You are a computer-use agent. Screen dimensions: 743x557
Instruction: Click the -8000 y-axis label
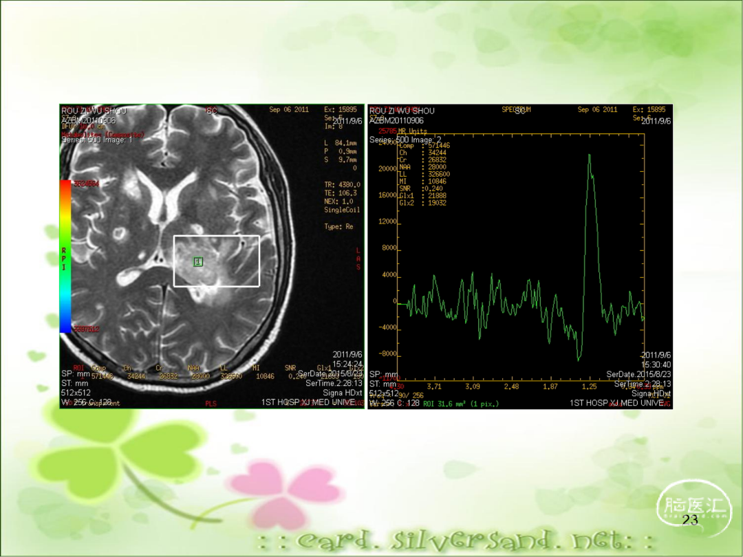click(x=387, y=354)
